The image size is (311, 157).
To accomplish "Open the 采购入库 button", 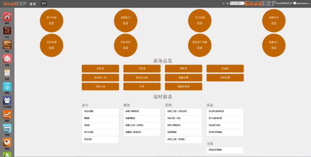I will coord(100,86).
